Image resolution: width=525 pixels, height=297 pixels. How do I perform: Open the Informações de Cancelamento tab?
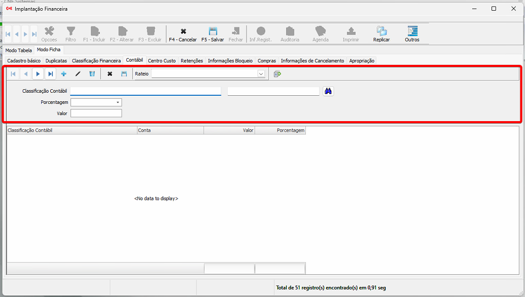[312, 61]
